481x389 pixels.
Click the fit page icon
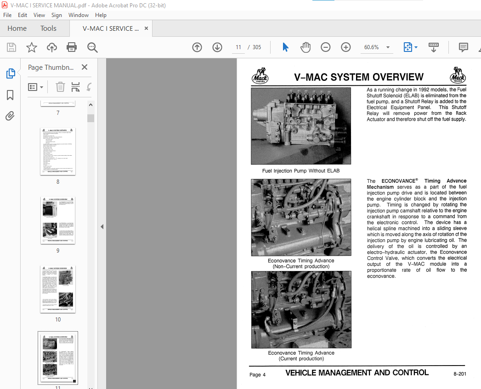[407, 47]
